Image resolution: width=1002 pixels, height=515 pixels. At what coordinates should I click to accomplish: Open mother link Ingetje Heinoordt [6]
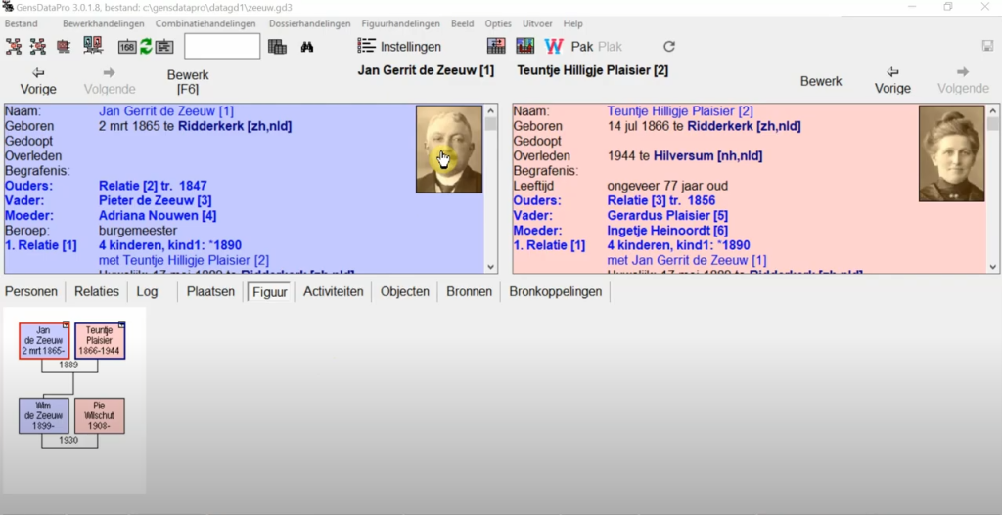pos(667,231)
